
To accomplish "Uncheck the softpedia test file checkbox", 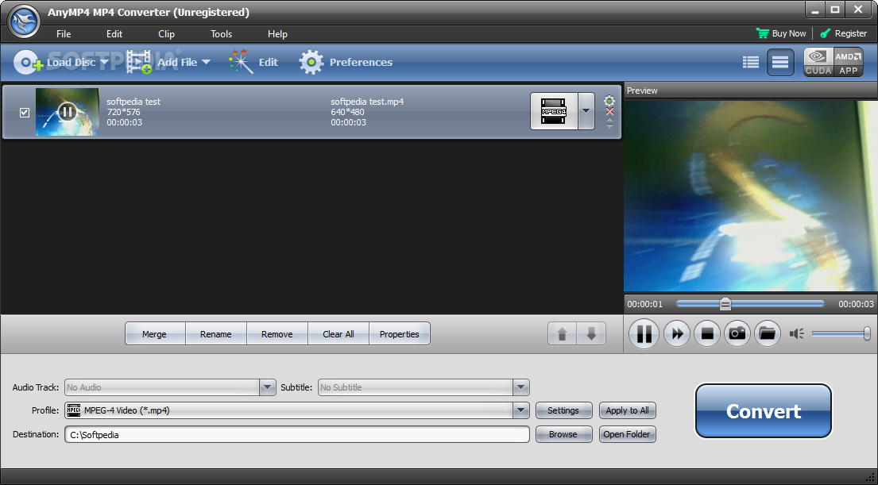I will [x=24, y=113].
